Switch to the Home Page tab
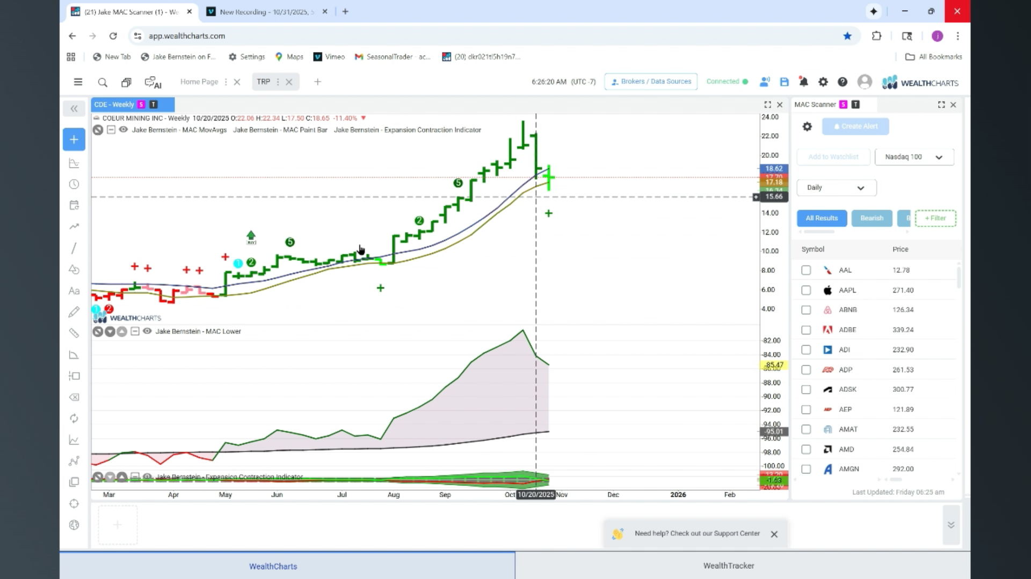This screenshot has width=1031, height=579. pyautogui.click(x=199, y=82)
